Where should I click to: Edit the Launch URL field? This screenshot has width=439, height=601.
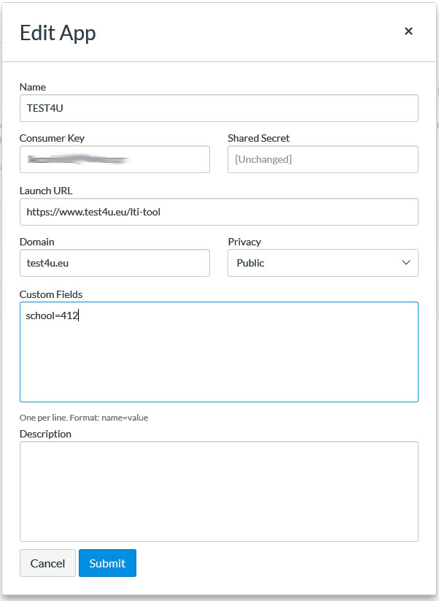219,212
